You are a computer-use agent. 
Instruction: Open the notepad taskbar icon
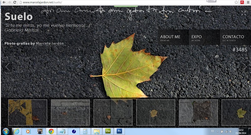pyautogui.click(x=62, y=132)
